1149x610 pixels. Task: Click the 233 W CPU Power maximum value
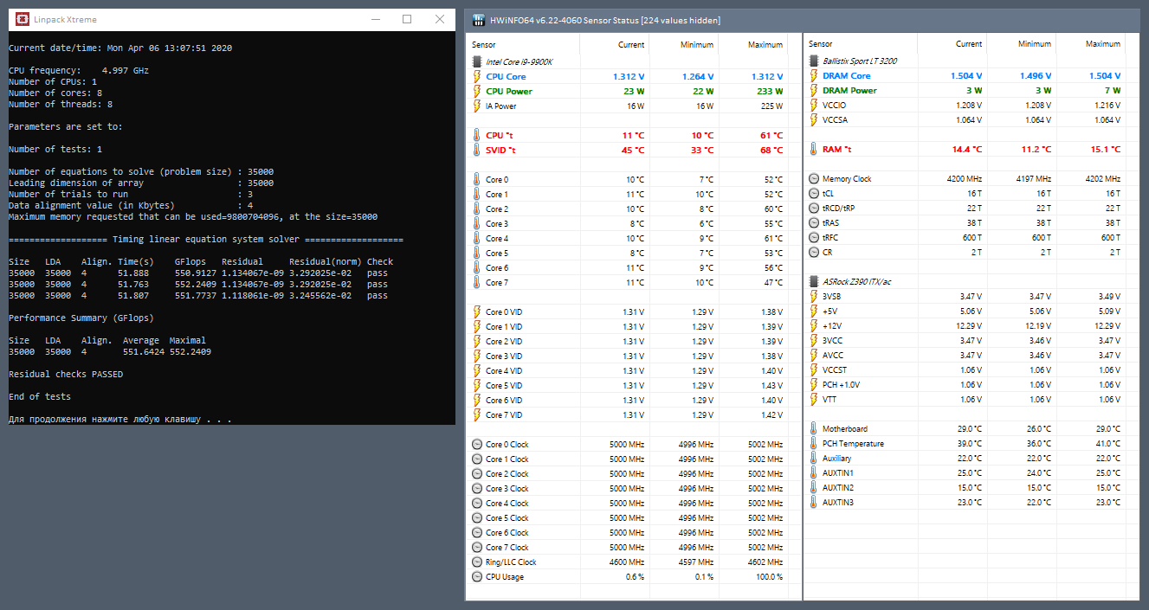770,91
